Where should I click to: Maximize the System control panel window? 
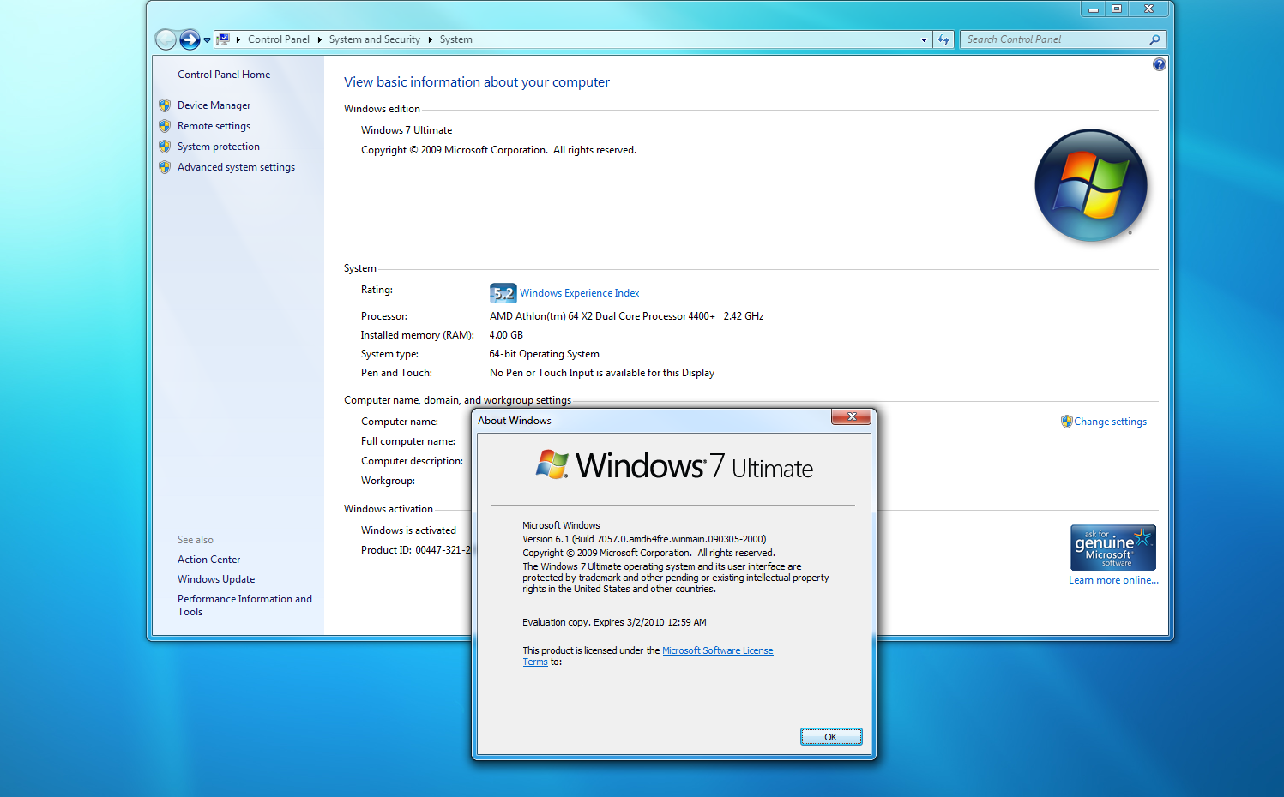click(x=1117, y=9)
